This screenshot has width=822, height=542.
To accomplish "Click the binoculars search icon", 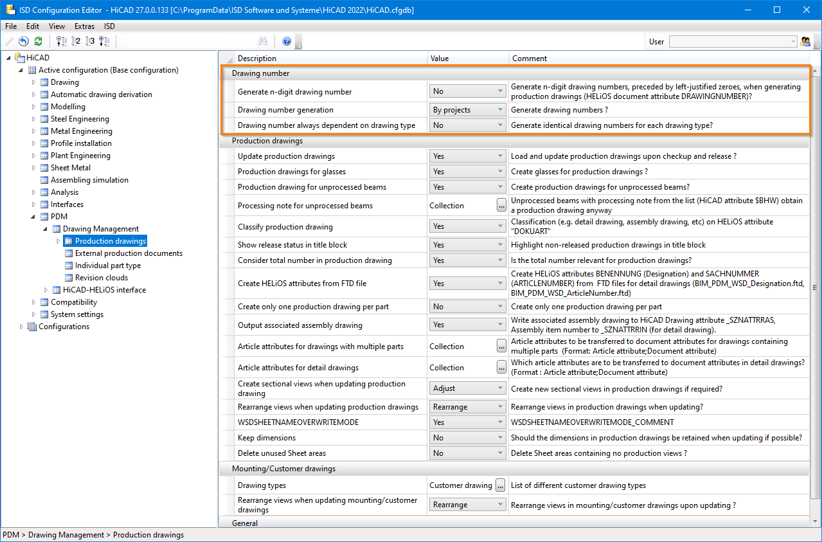I will coord(263,41).
